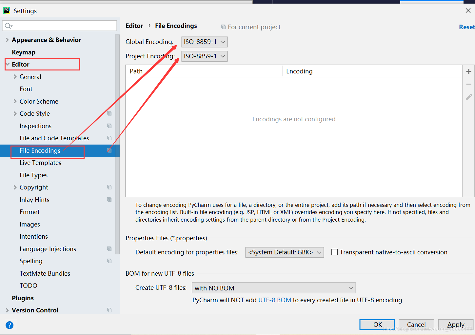Click the help question mark icon

(10, 325)
